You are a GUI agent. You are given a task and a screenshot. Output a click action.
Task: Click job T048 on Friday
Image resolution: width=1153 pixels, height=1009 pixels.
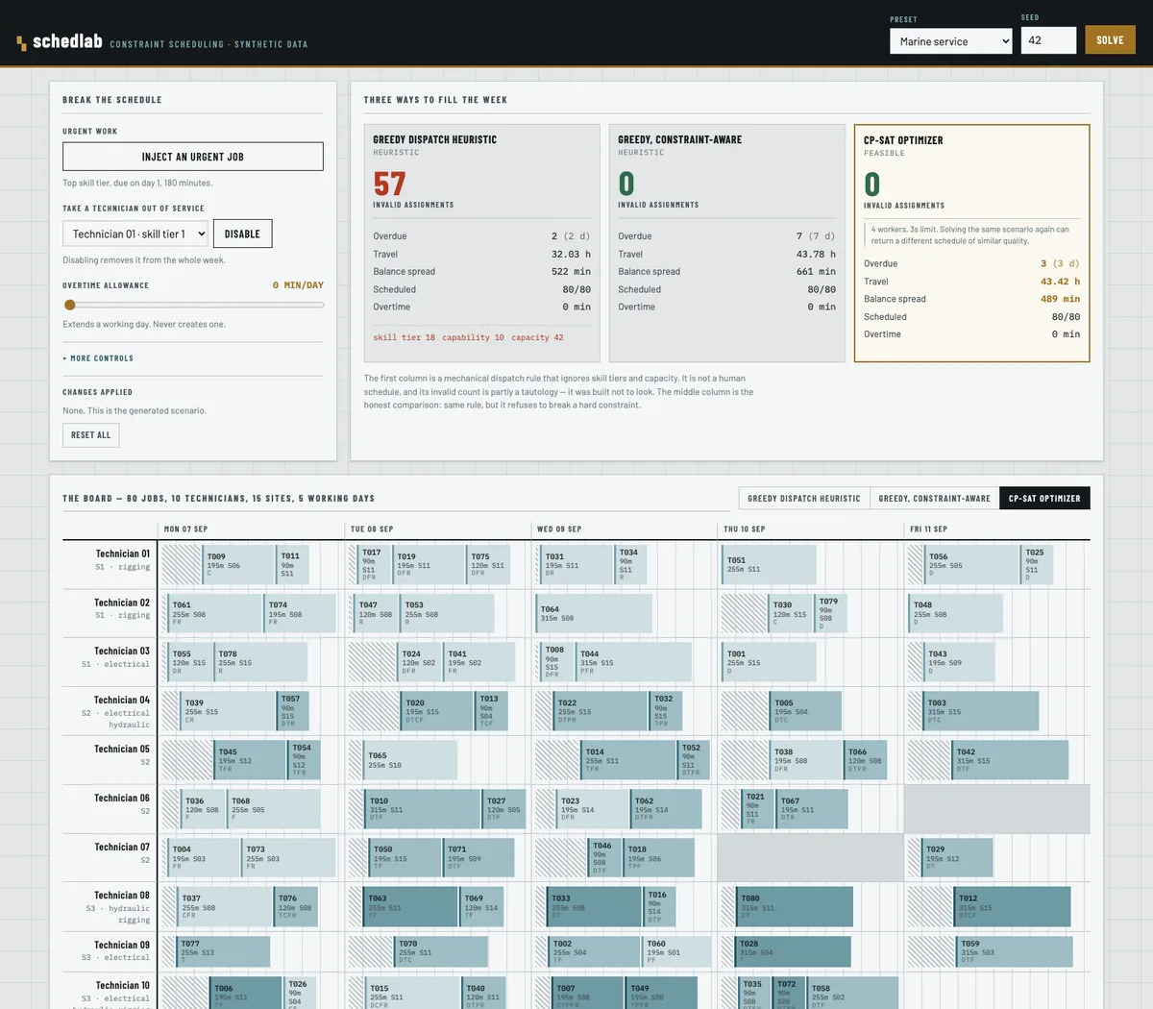(956, 613)
